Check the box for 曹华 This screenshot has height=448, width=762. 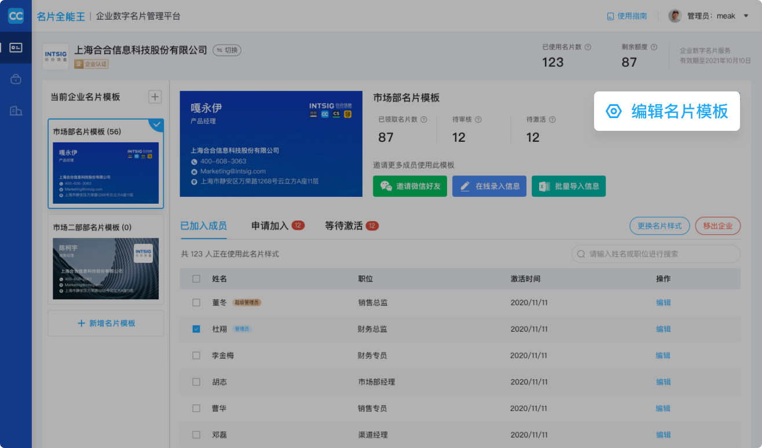tap(196, 409)
